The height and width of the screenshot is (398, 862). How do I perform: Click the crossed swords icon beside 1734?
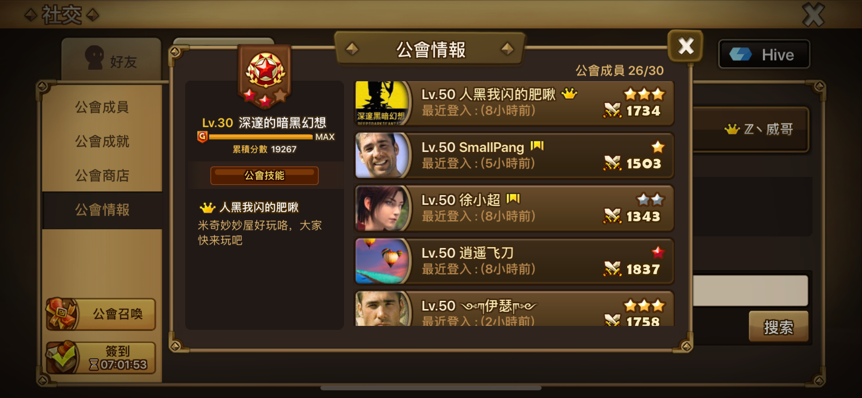[x=612, y=111]
